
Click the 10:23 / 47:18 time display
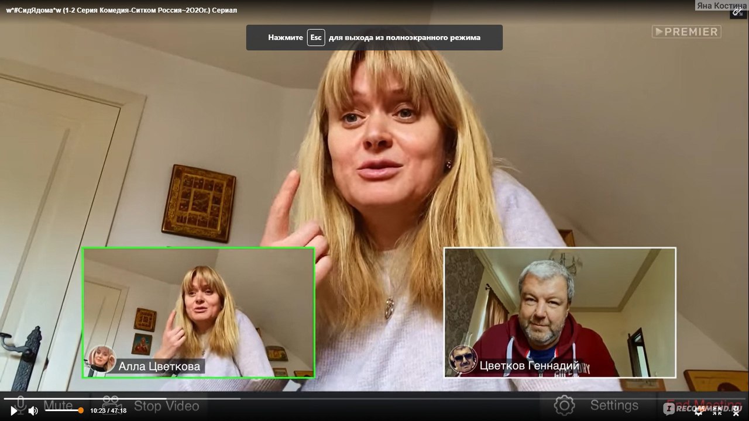[108, 410]
